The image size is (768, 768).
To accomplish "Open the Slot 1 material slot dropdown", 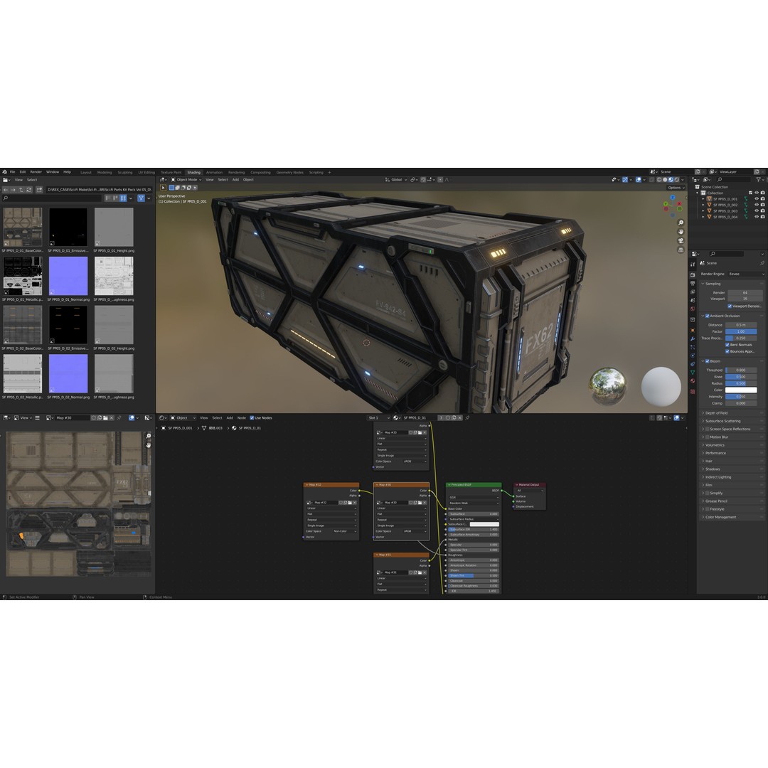I will pyautogui.click(x=378, y=418).
